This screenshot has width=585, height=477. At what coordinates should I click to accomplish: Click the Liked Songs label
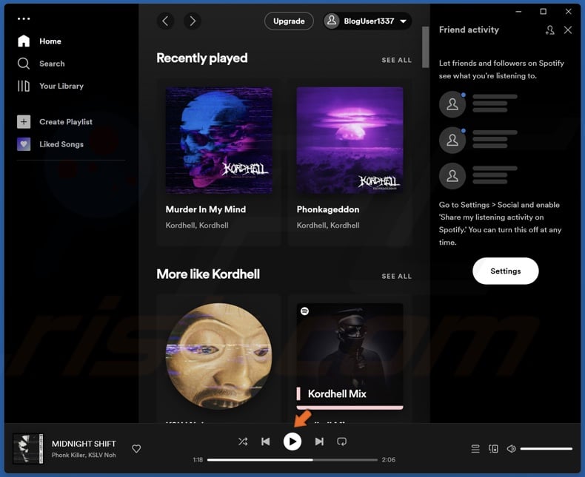pyautogui.click(x=61, y=144)
